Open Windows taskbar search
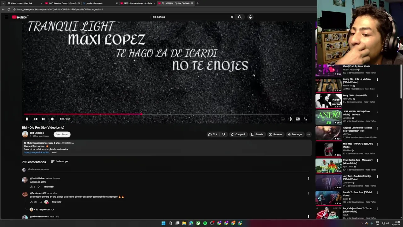This screenshot has height=227, width=403. [170, 223]
